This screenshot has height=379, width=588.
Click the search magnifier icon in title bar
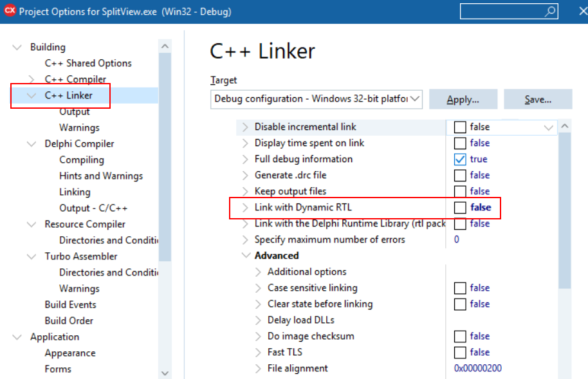[x=551, y=12]
